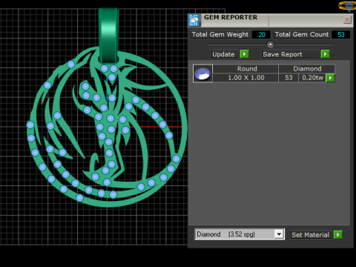Click the GEM REPORTER title text

coord(231,17)
